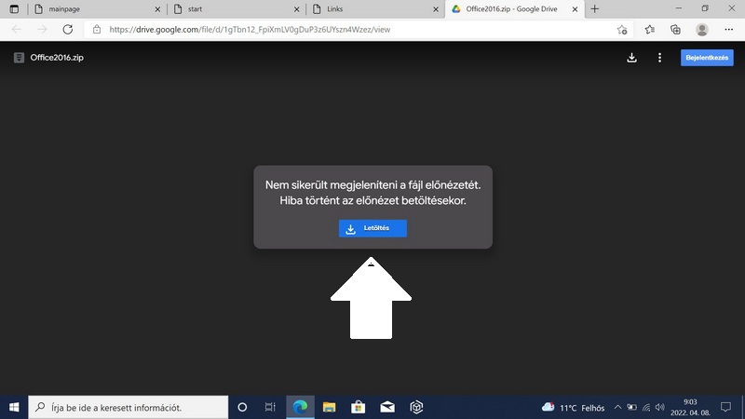Screen dimensions: 745x419
Task: Open the Favorites list icon
Action: click(x=650, y=29)
